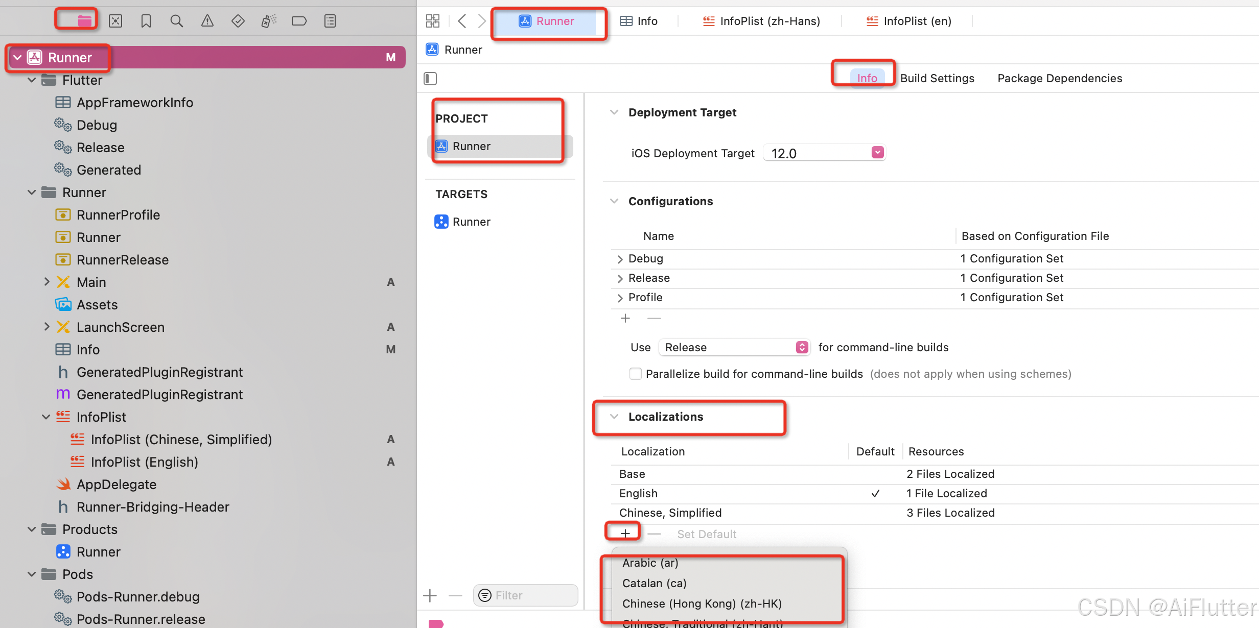
Task: Choose Chinese (Hong Kong) (zh-HK)
Action: coord(702,603)
